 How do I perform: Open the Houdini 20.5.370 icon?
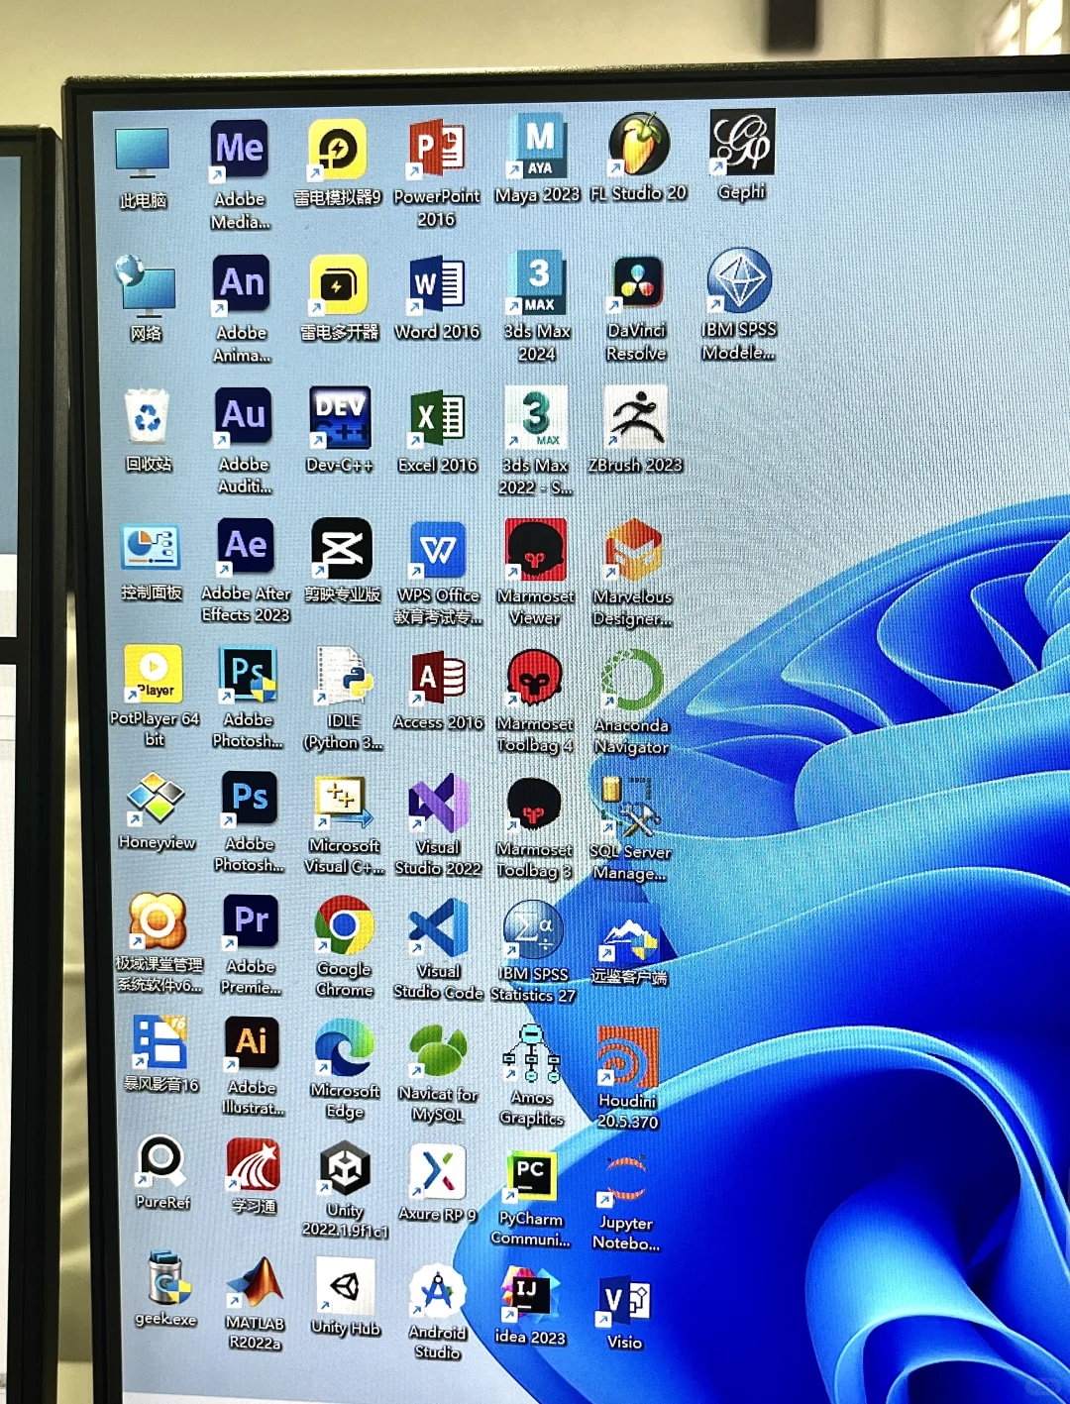point(627,1057)
